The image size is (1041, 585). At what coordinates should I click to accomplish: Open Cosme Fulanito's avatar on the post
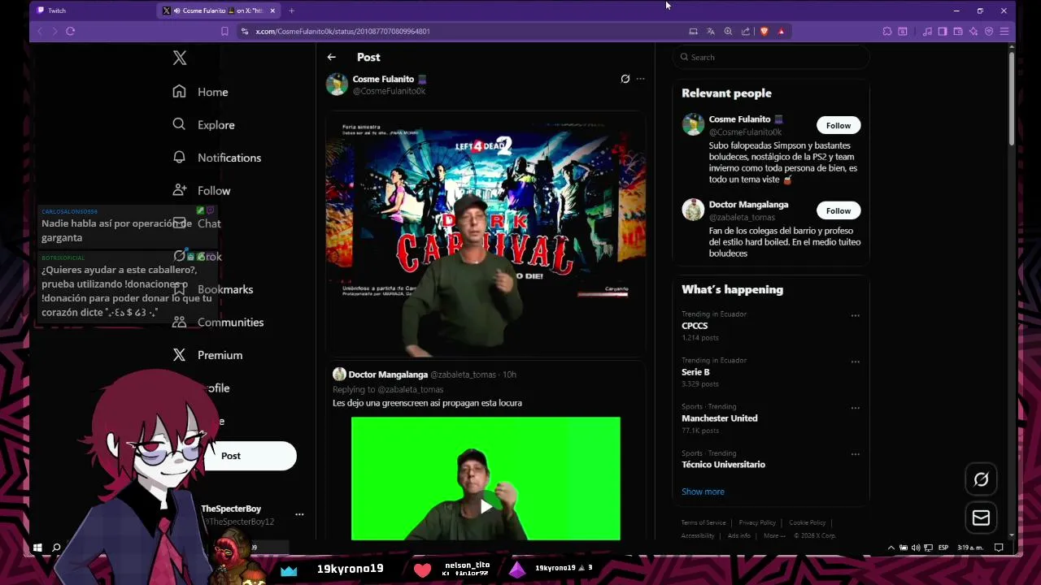point(337,84)
